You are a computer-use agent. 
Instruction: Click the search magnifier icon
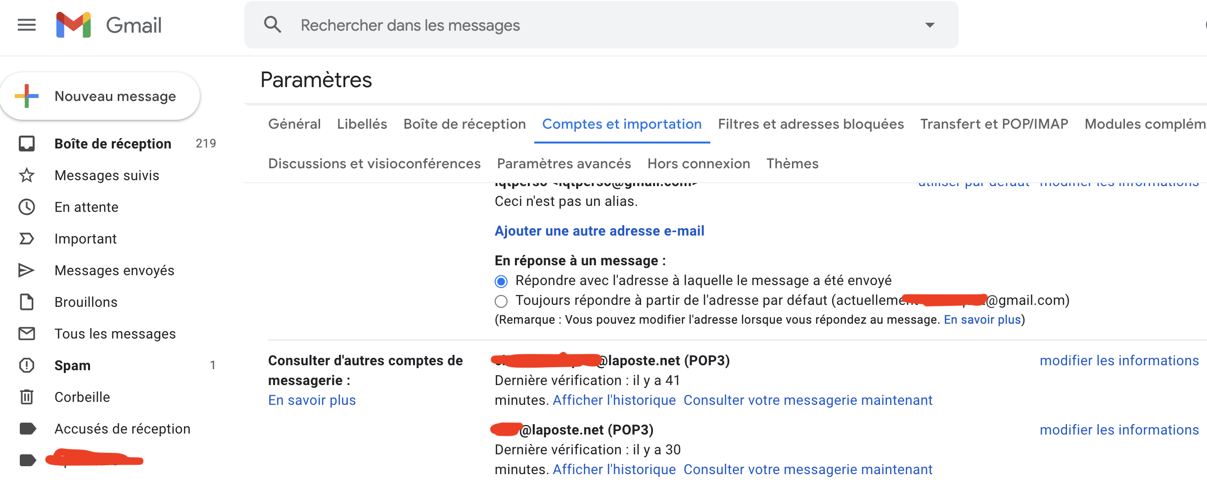click(273, 25)
